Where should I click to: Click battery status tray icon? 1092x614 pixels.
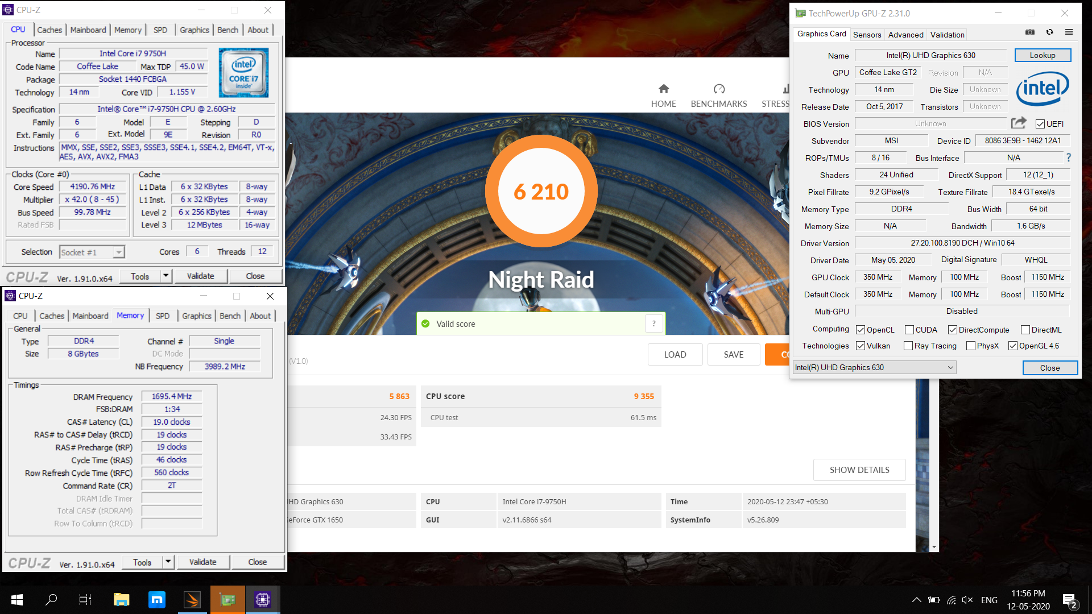coord(934,600)
